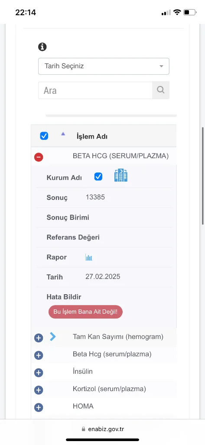Sort using the İşlem Adı up arrow
The width and height of the screenshot is (205, 445).
(63, 134)
